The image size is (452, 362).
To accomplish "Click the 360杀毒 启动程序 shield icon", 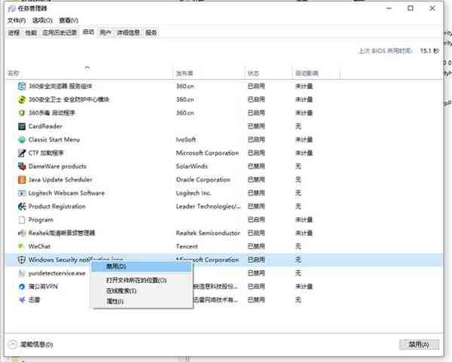I will pos(22,113).
